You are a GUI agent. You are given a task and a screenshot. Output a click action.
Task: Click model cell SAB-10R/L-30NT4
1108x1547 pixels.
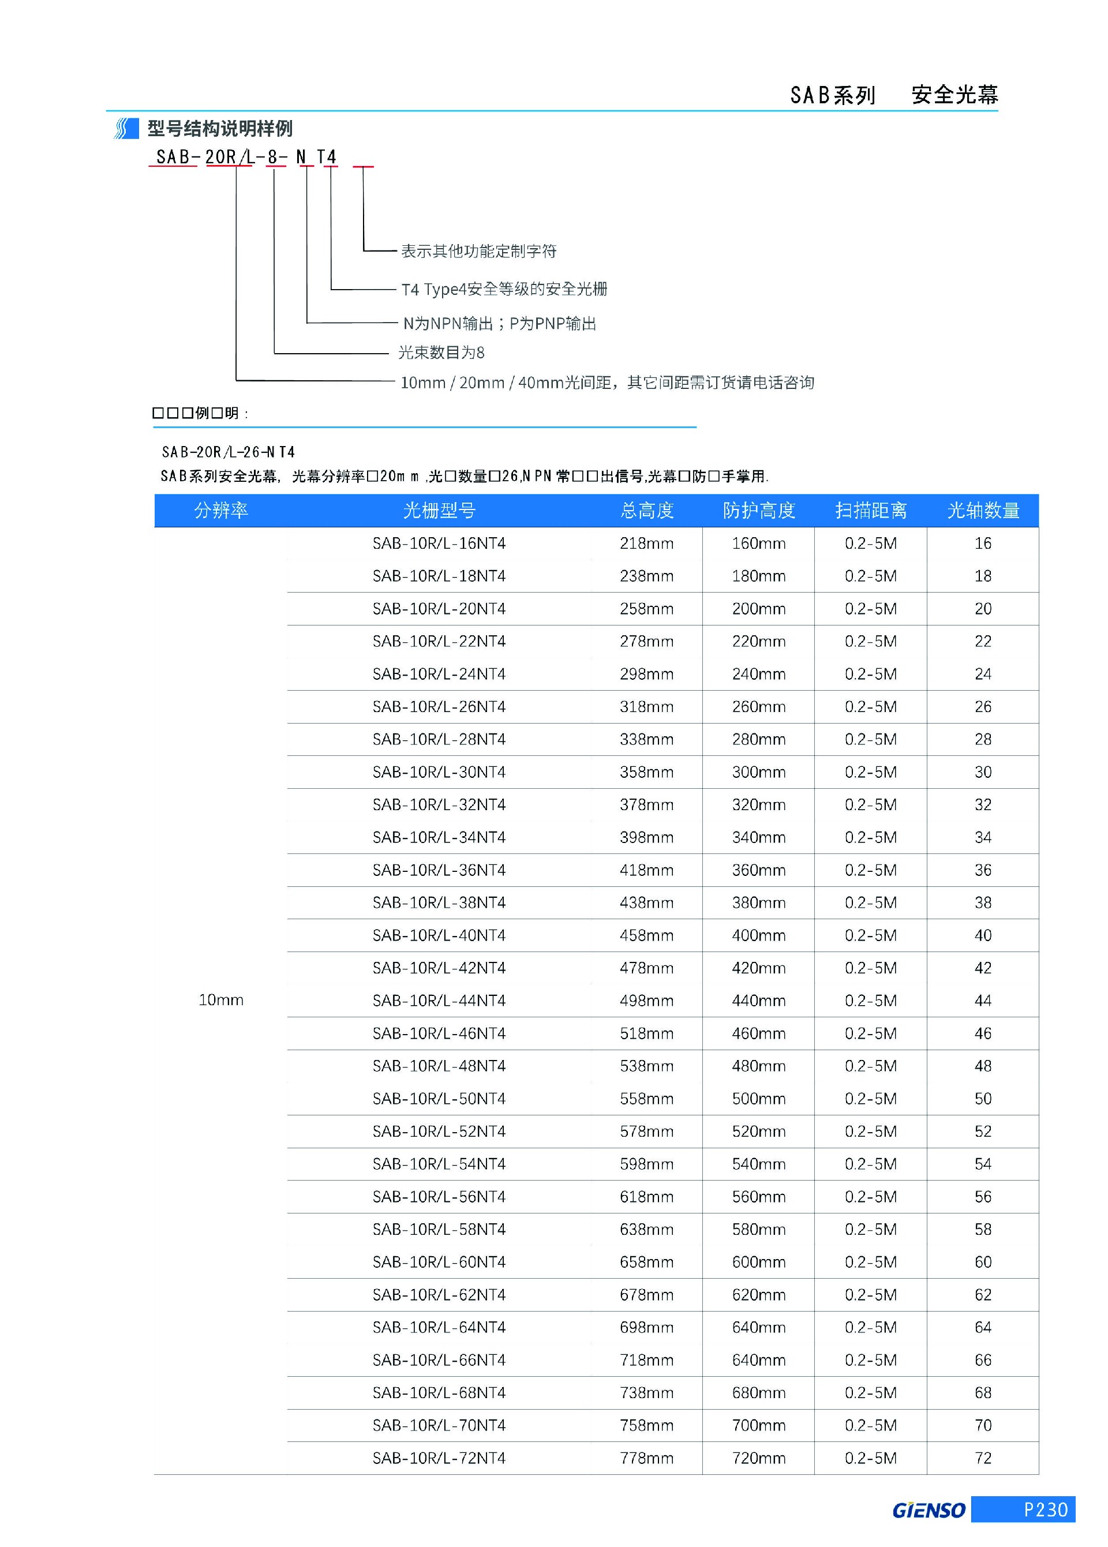click(439, 772)
